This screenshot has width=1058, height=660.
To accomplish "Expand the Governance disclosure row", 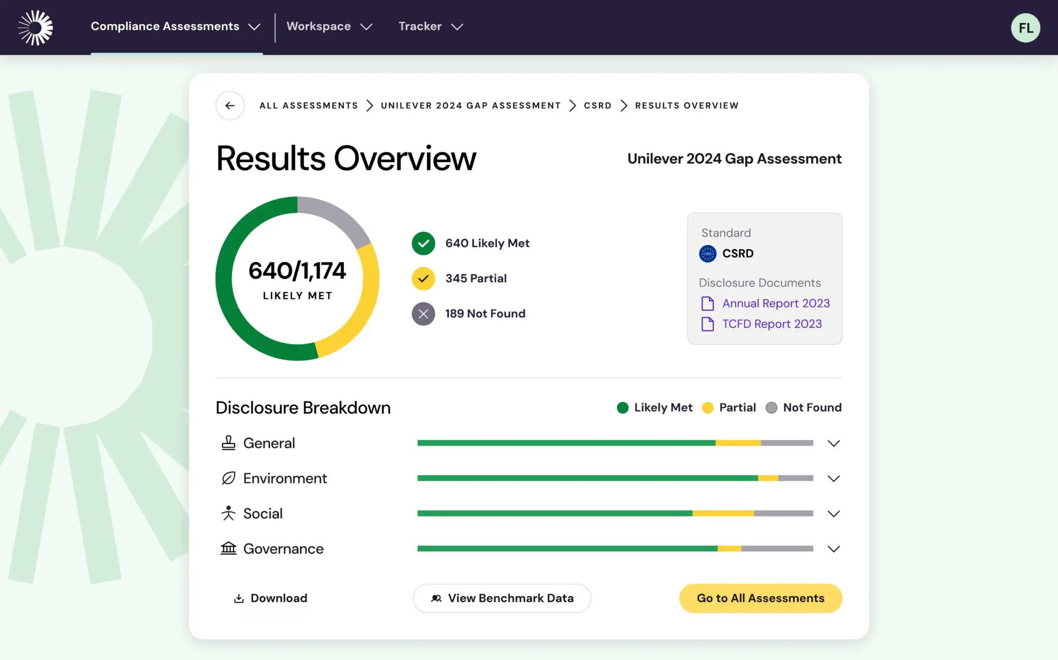I will pos(833,549).
